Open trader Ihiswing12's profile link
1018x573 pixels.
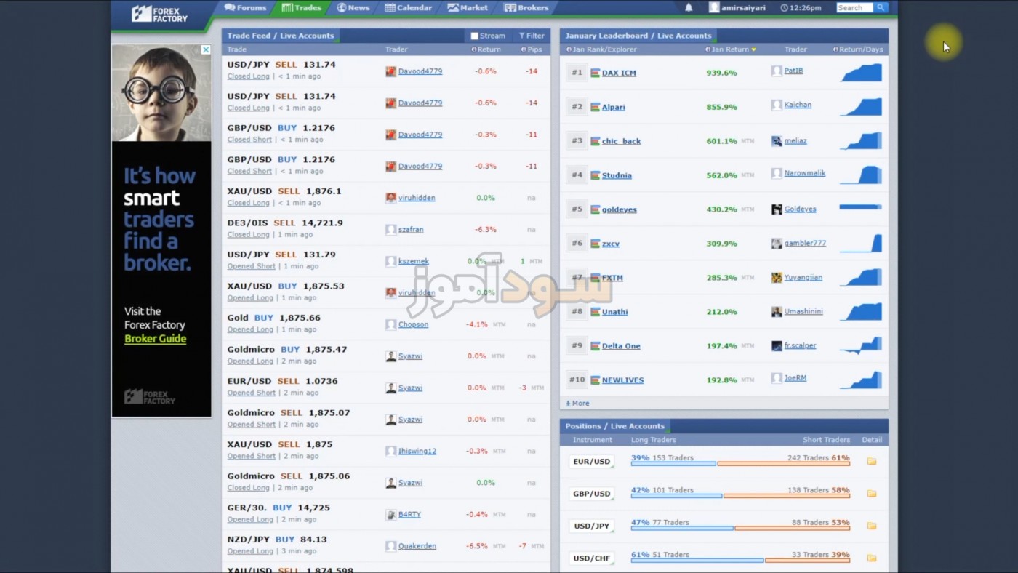(x=417, y=451)
